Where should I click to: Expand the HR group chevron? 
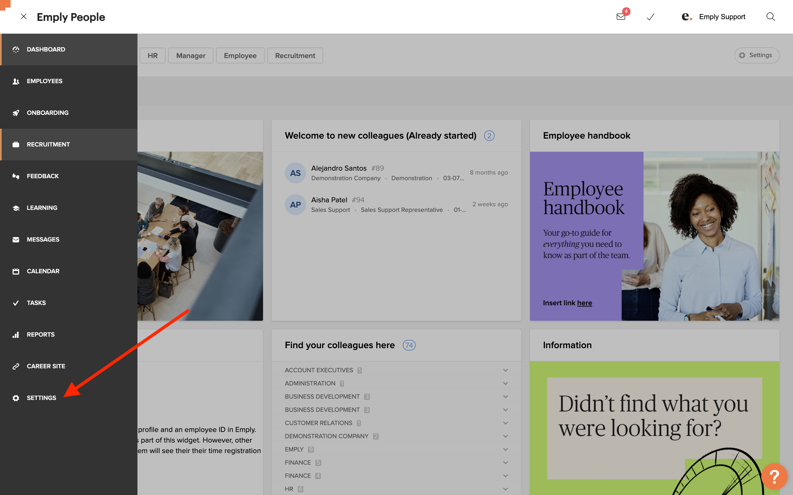point(506,489)
